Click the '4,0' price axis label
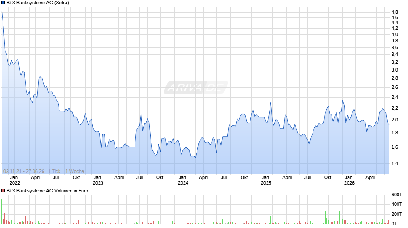408x228 pixels. [x=395, y=34]
